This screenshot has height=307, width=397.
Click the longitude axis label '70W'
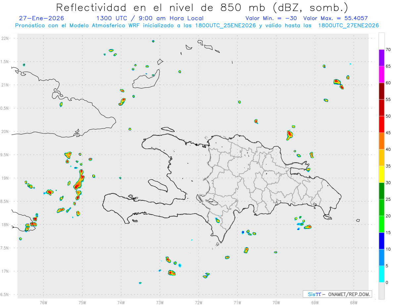(x=276, y=302)
